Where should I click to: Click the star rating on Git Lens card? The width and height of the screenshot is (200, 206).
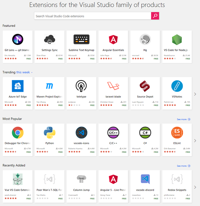[x=11, y=58]
